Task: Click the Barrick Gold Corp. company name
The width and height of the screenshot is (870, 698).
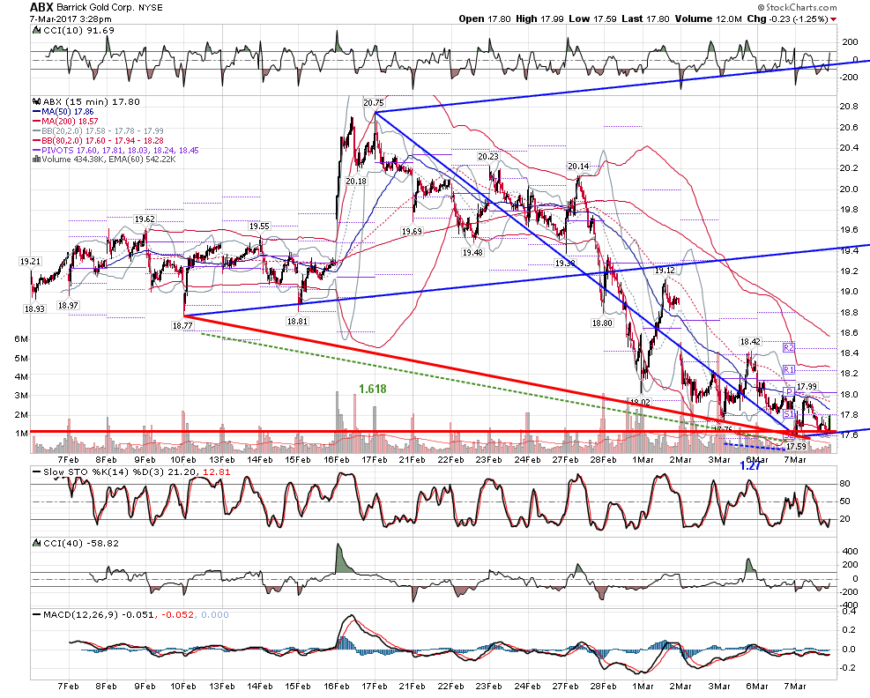Action: coord(97,8)
